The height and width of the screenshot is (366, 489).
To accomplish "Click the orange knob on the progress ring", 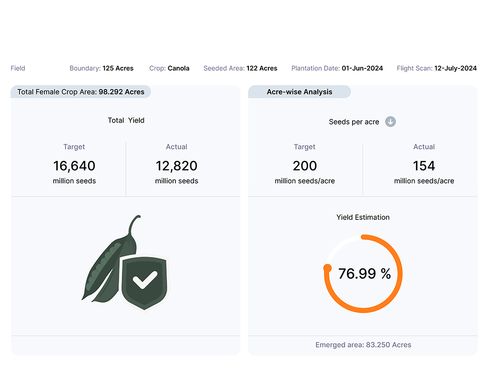I will point(328,268).
